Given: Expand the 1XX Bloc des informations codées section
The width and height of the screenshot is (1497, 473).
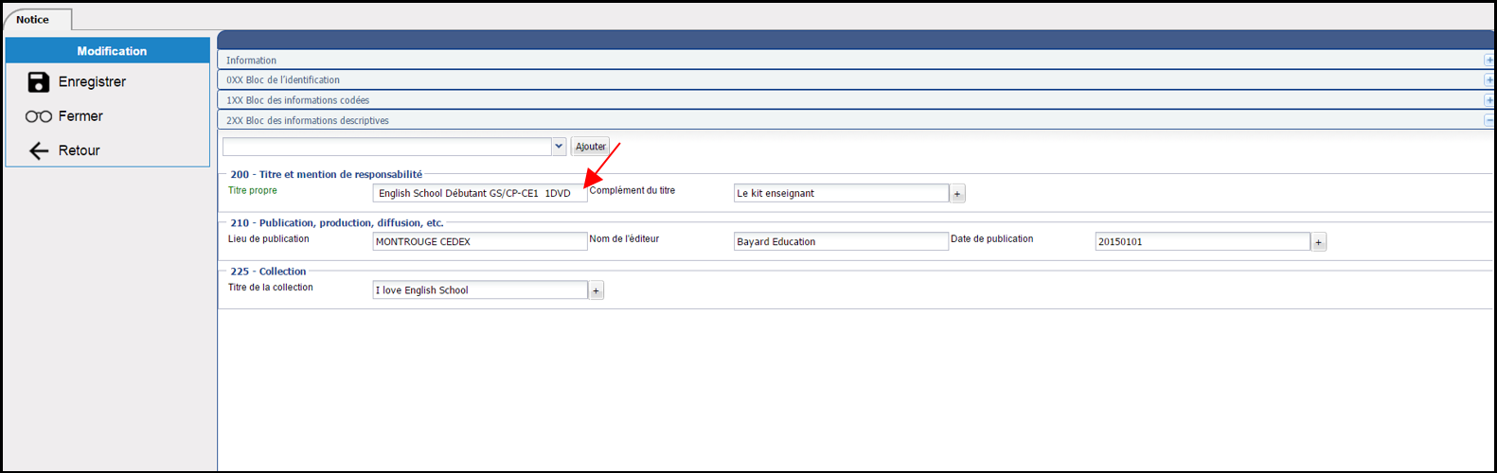Looking at the screenshot, I should [x=1488, y=100].
